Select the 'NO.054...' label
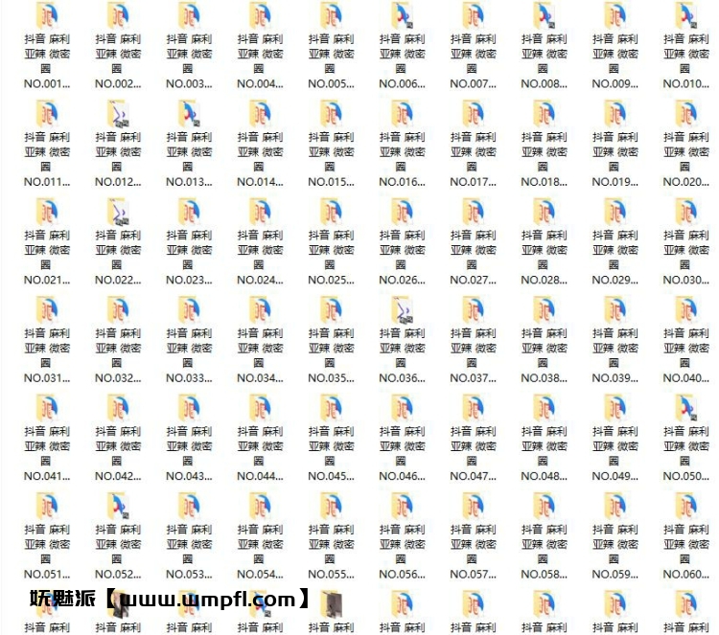719x635 pixels. (x=260, y=574)
